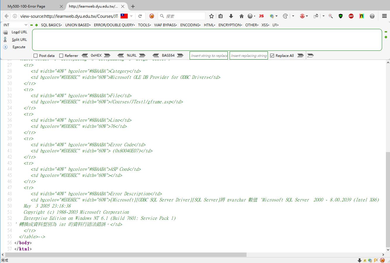Image resolution: width=390 pixels, height=263 pixels.
Task: Focus the large HackBar URL text area
Action: click(207, 40)
